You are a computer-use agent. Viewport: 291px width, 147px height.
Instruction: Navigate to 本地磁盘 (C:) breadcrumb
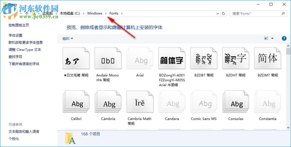click(70, 13)
